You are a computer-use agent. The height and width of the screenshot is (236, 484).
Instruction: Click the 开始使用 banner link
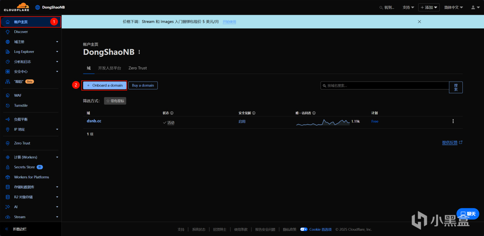tap(229, 22)
